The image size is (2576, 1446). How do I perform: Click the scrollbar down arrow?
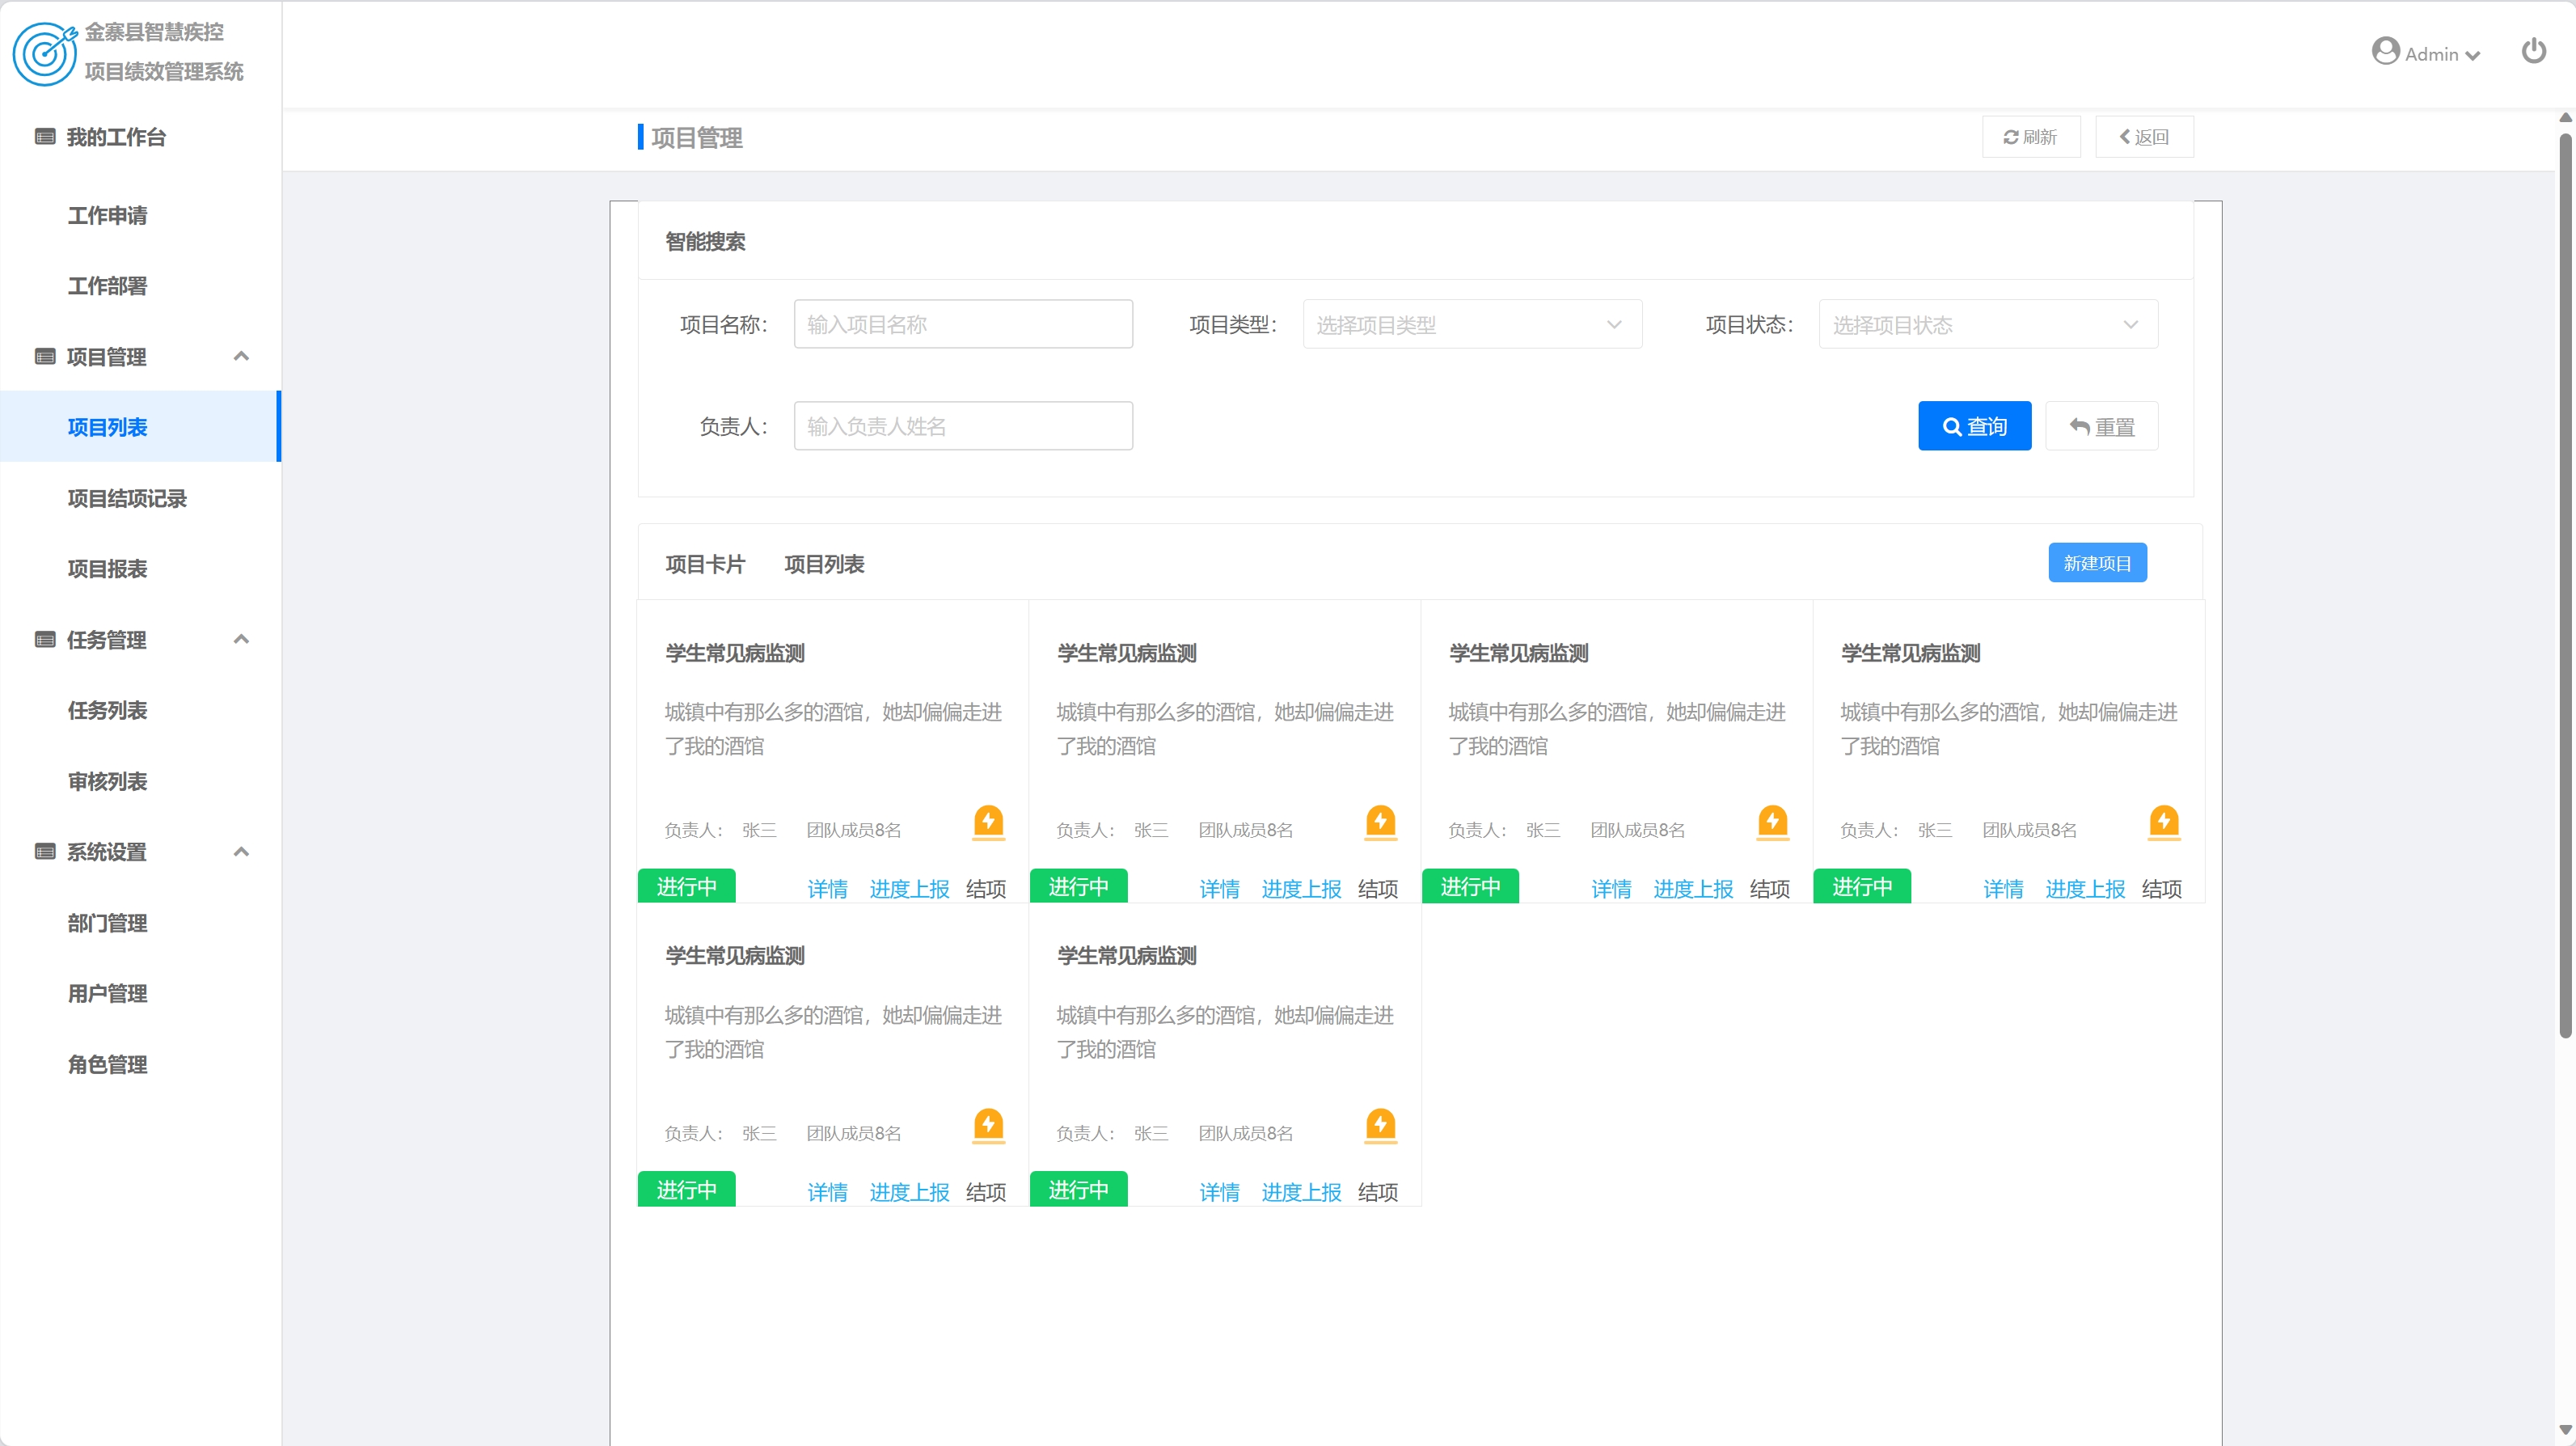(2565, 1429)
